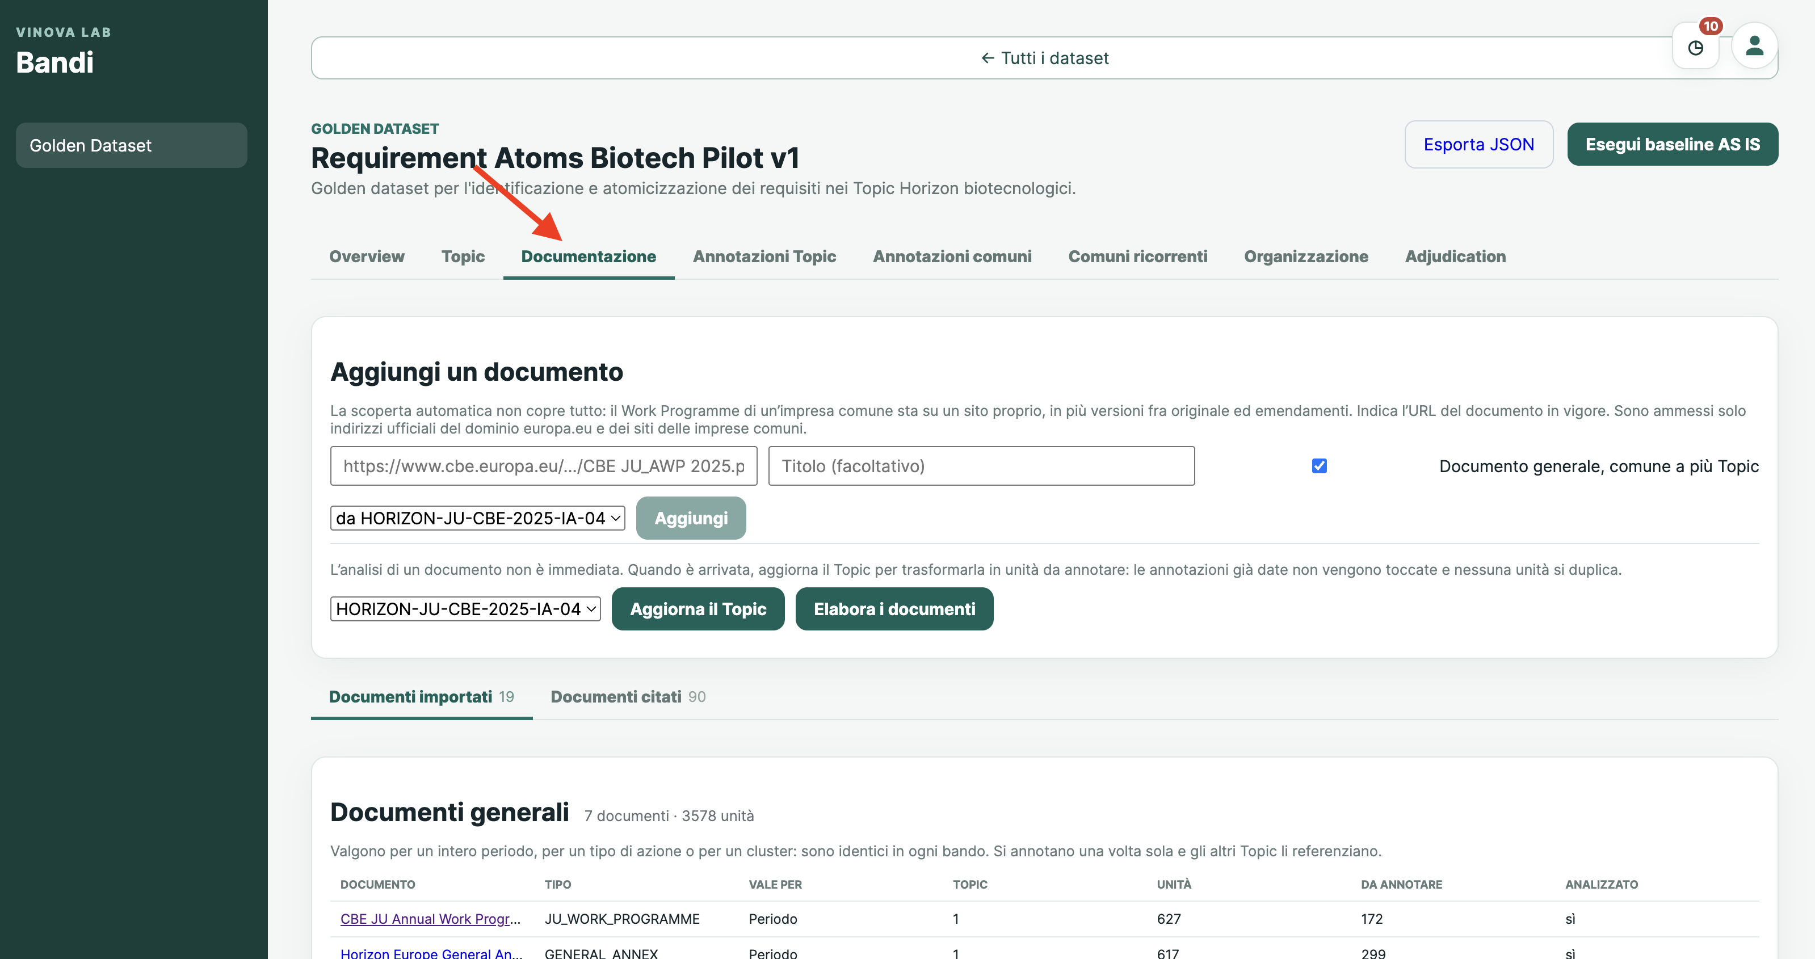The width and height of the screenshot is (1815, 959).
Task: Click 'Elabora i documenti' button
Action: tap(894, 609)
